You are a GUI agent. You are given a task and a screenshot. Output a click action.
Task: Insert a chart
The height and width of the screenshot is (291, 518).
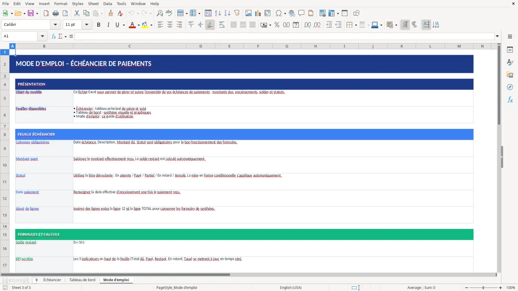click(258, 13)
